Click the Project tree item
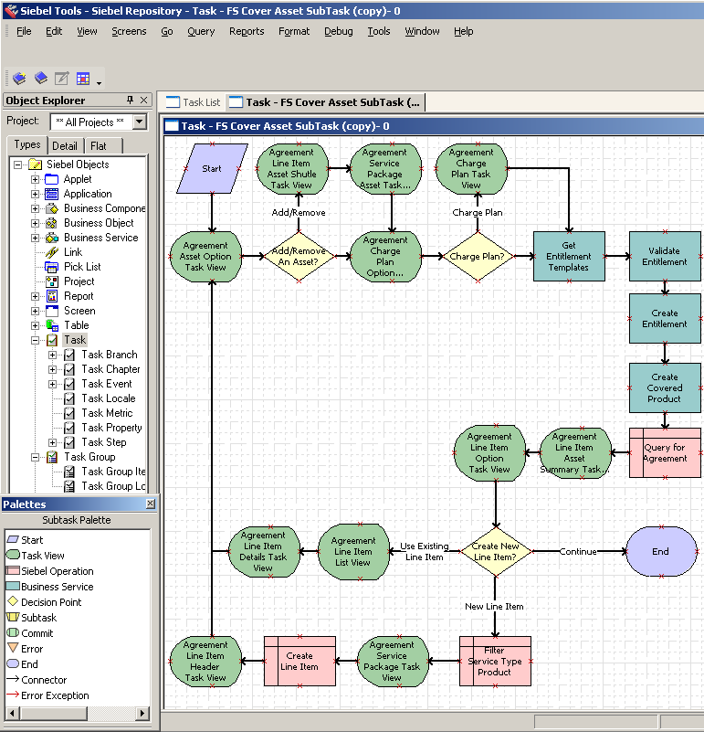This screenshot has width=704, height=732. (x=79, y=281)
